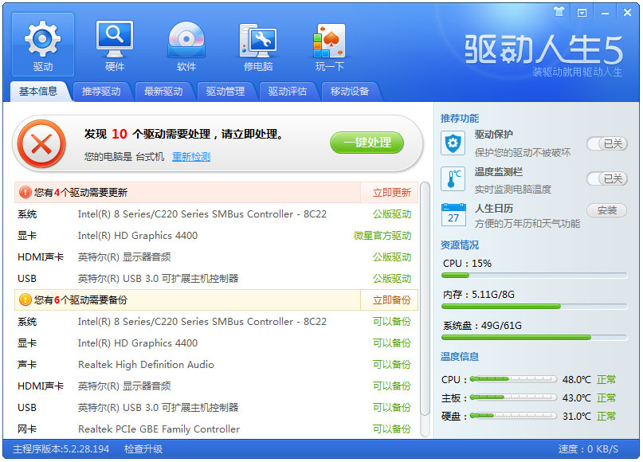Image resolution: width=643 pixels, height=462 pixels.
Task: Click the 安装 button for 人生日历
Action: (x=607, y=210)
